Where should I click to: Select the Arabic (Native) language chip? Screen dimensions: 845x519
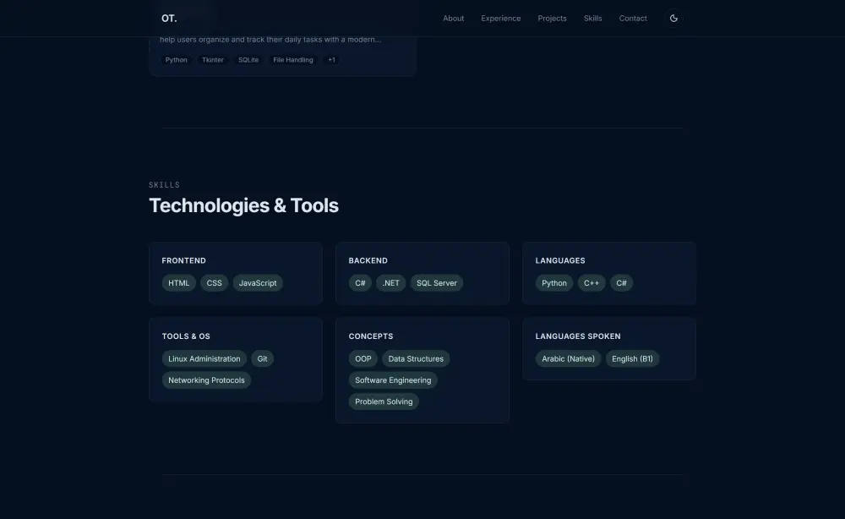(x=568, y=358)
